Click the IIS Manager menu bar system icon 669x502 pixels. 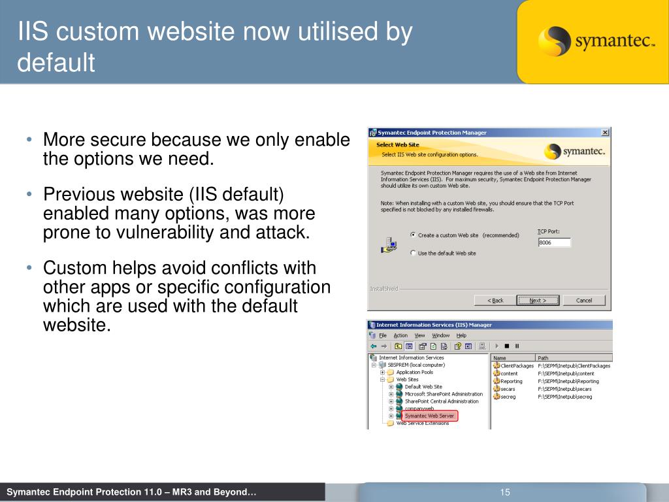(372, 335)
